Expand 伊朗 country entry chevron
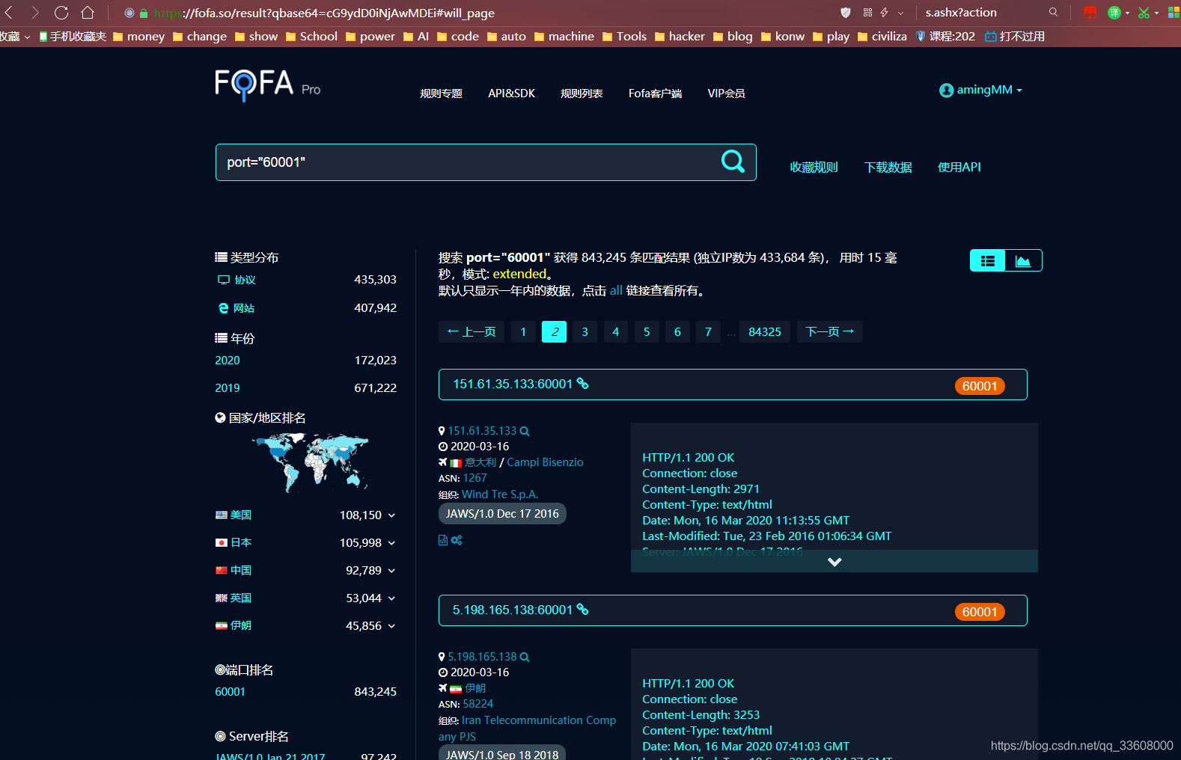The width and height of the screenshot is (1181, 760). (391, 626)
